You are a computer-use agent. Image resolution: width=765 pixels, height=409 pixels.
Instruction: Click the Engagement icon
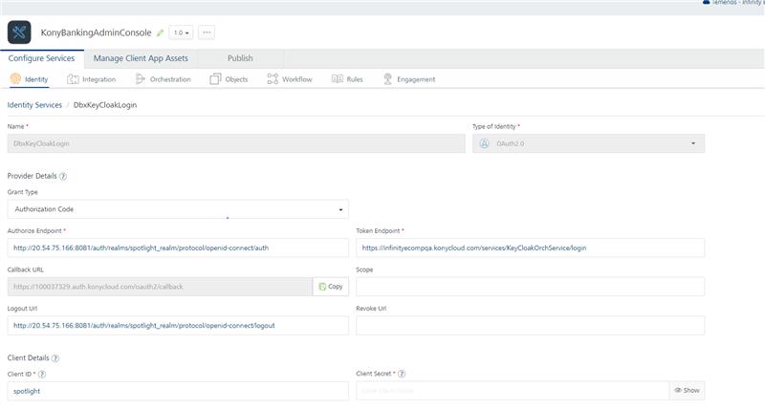click(x=388, y=79)
